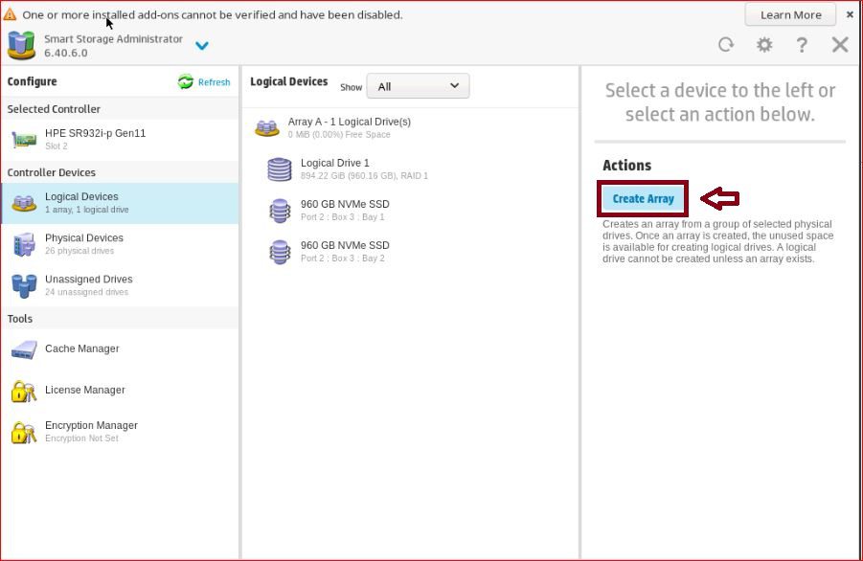Click the Physical Devices icon

click(x=24, y=244)
